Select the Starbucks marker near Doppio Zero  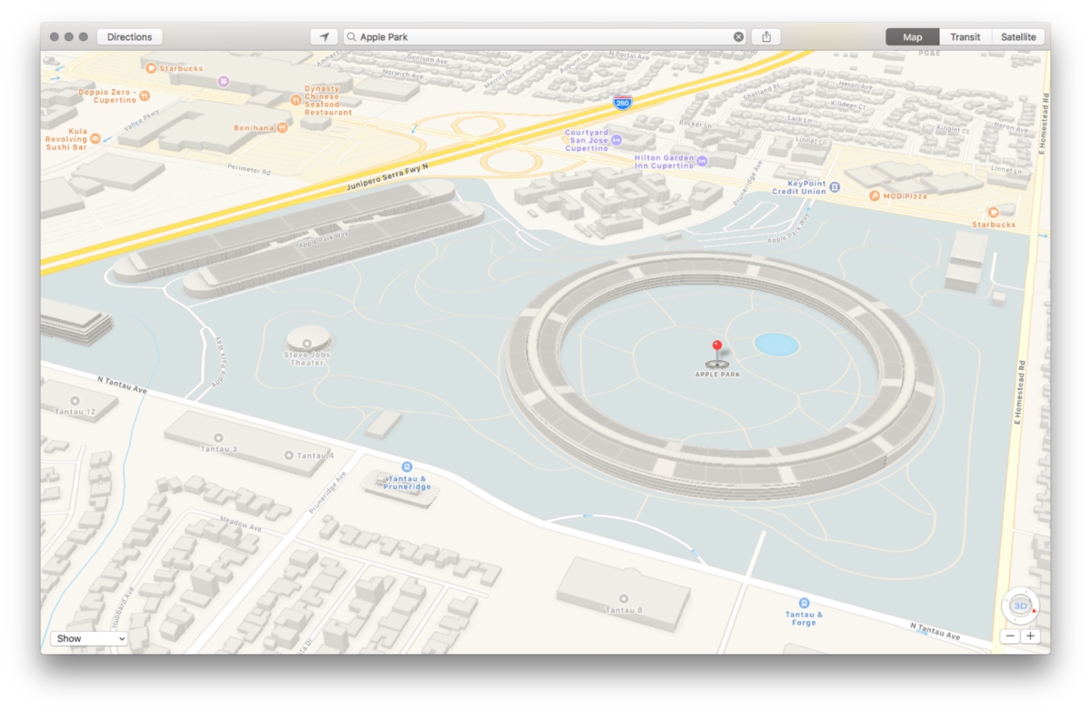(151, 67)
